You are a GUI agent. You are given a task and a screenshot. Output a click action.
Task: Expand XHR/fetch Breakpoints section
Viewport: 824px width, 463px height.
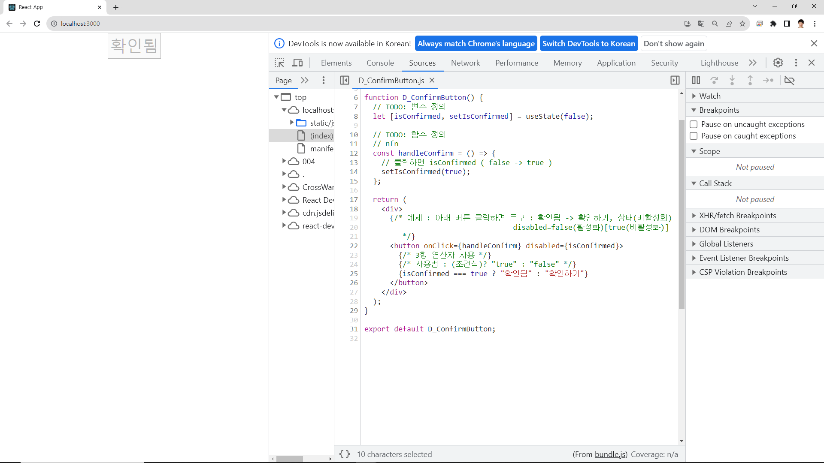click(737, 216)
